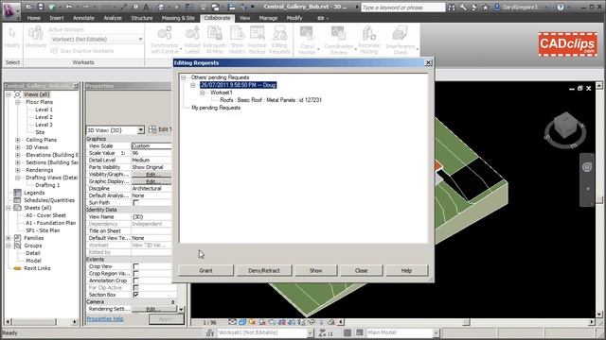This screenshot has height=340, width=606.
Task: Click the Help question mark icon
Action: pyautogui.click(x=561, y=8)
